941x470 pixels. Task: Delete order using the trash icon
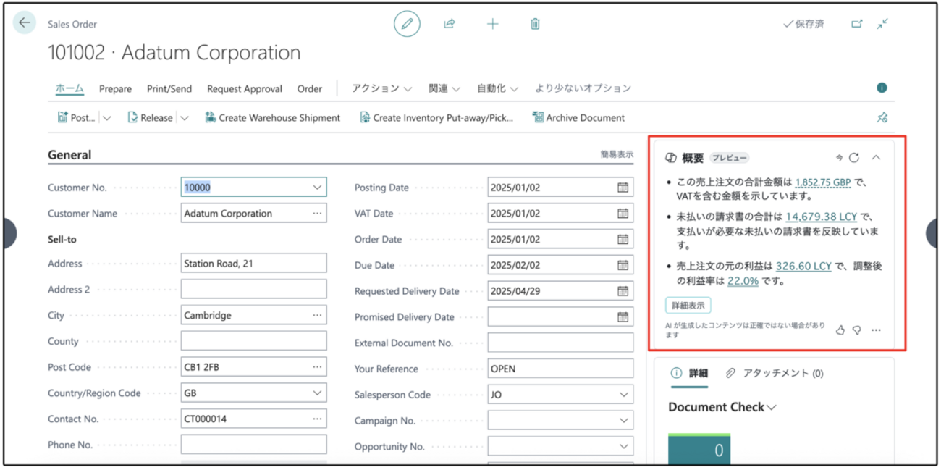[535, 24]
